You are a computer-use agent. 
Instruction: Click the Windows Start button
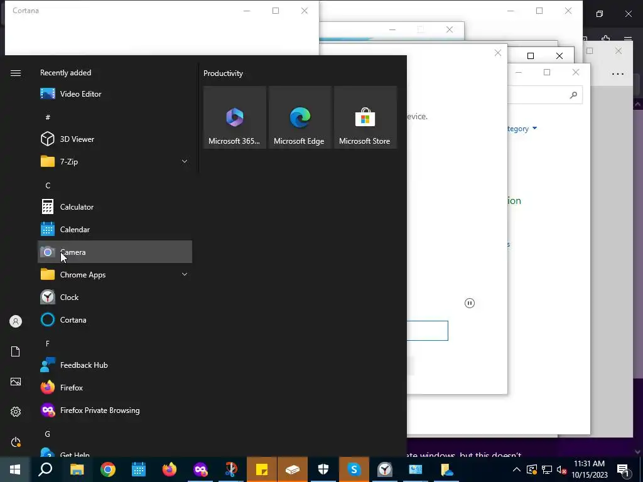(x=15, y=469)
